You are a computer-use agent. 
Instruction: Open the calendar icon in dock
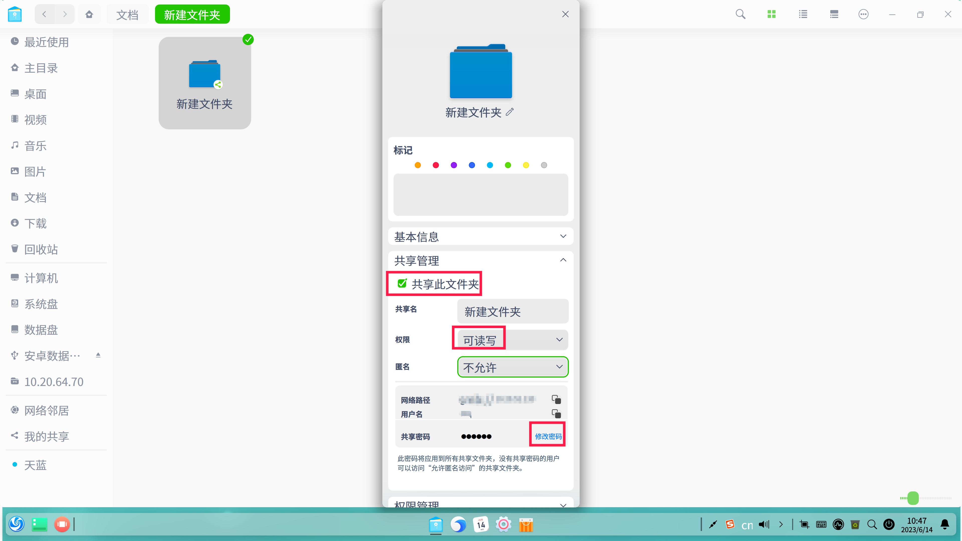[x=481, y=524]
